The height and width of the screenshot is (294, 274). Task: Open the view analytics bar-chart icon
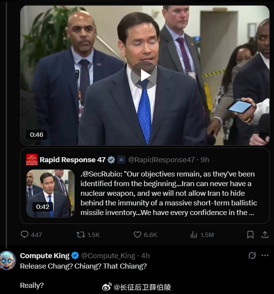tap(194, 234)
